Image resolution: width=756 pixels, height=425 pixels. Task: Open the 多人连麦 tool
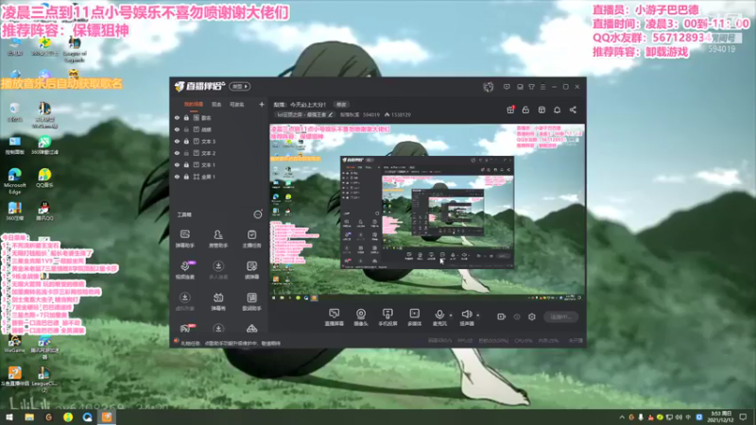(x=218, y=270)
